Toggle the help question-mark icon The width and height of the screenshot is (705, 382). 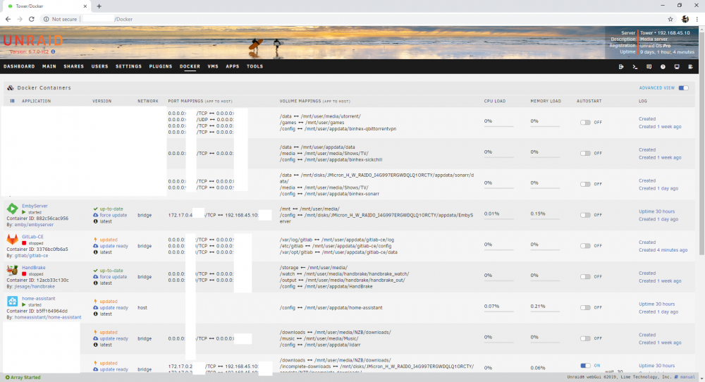[x=663, y=66]
